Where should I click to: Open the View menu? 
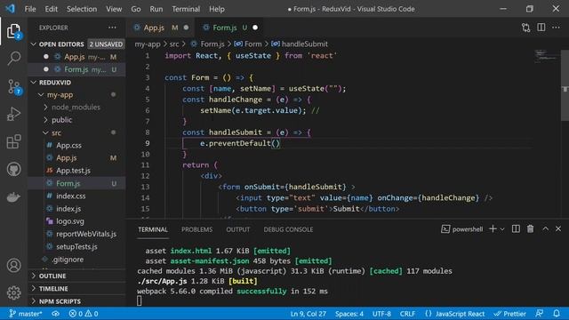tap(114, 9)
